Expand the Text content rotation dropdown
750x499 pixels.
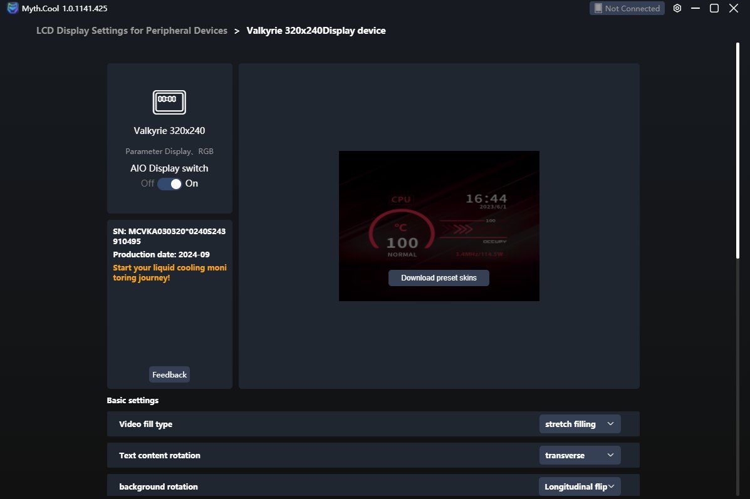(580, 455)
